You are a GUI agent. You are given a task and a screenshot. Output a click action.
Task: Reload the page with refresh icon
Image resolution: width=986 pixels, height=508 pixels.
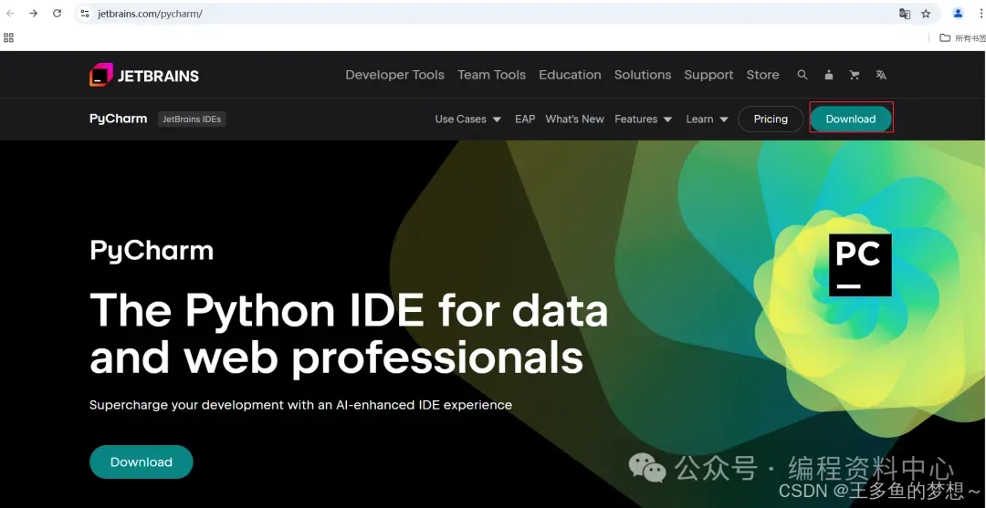click(57, 13)
